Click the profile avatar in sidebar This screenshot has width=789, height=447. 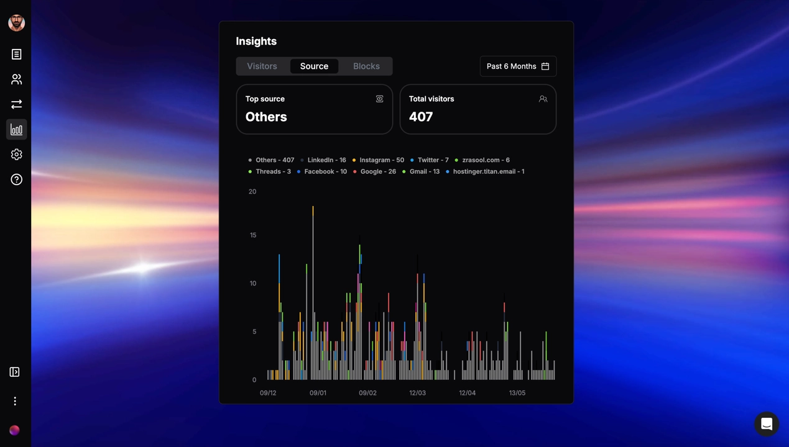pos(16,23)
